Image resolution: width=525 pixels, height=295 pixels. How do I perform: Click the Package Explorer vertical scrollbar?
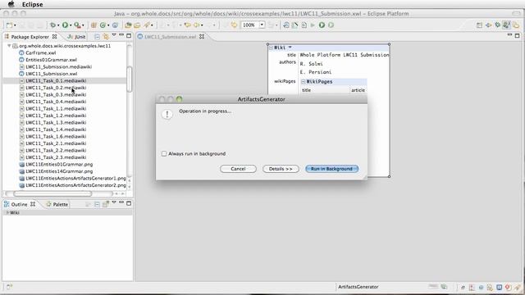click(130, 79)
